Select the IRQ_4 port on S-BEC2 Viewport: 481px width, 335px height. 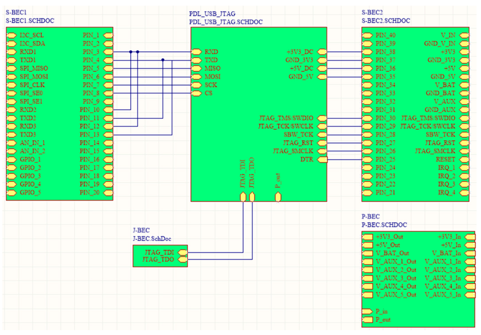[x=464, y=193]
